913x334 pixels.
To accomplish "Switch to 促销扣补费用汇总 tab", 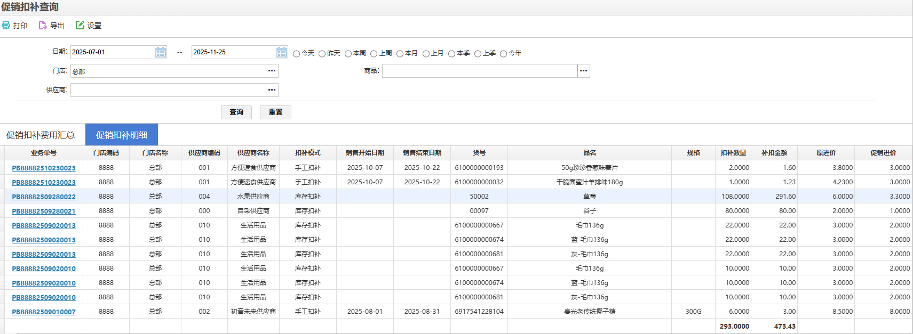I will pos(41,135).
